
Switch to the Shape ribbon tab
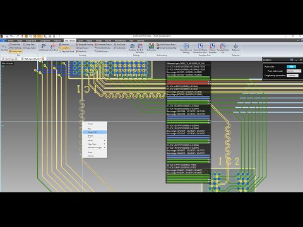pyautogui.click(x=20, y=40)
